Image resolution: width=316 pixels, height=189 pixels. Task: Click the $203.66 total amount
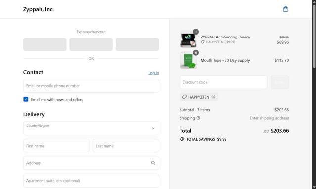coord(280,131)
